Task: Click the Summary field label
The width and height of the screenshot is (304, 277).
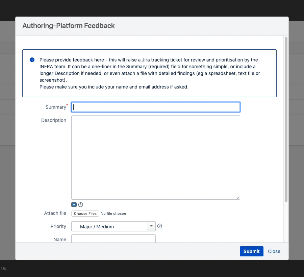Action: pos(56,107)
